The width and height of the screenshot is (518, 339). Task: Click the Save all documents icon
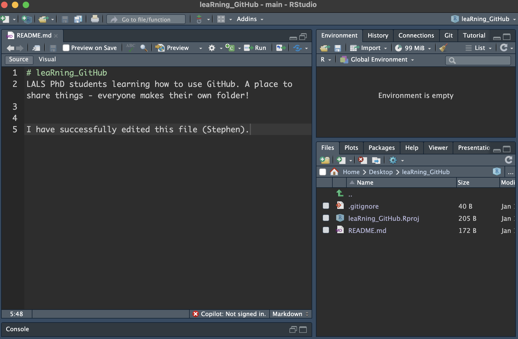pos(78,19)
